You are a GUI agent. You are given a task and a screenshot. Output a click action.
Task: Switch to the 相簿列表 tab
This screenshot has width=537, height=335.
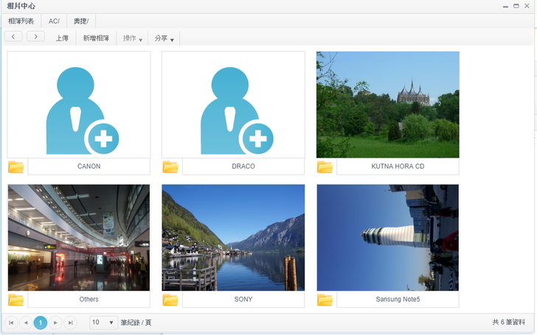[x=21, y=21]
